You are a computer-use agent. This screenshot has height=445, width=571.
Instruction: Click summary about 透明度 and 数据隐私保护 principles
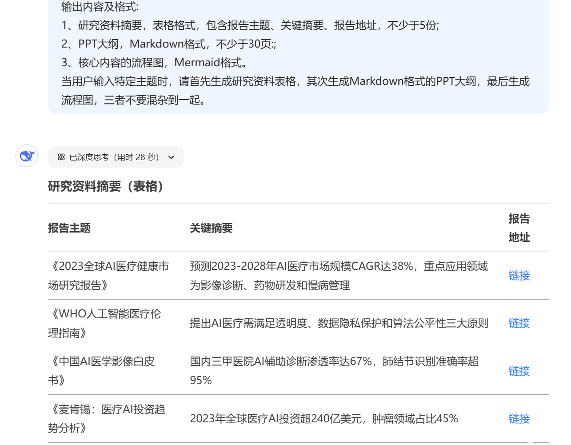tap(339, 323)
